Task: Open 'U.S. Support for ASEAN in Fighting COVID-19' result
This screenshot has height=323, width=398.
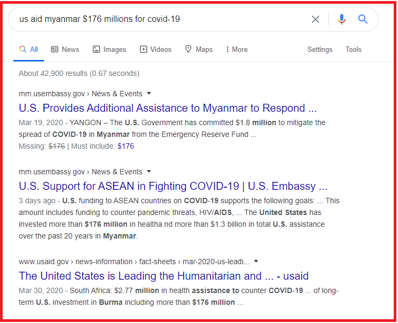Action: [x=173, y=186]
